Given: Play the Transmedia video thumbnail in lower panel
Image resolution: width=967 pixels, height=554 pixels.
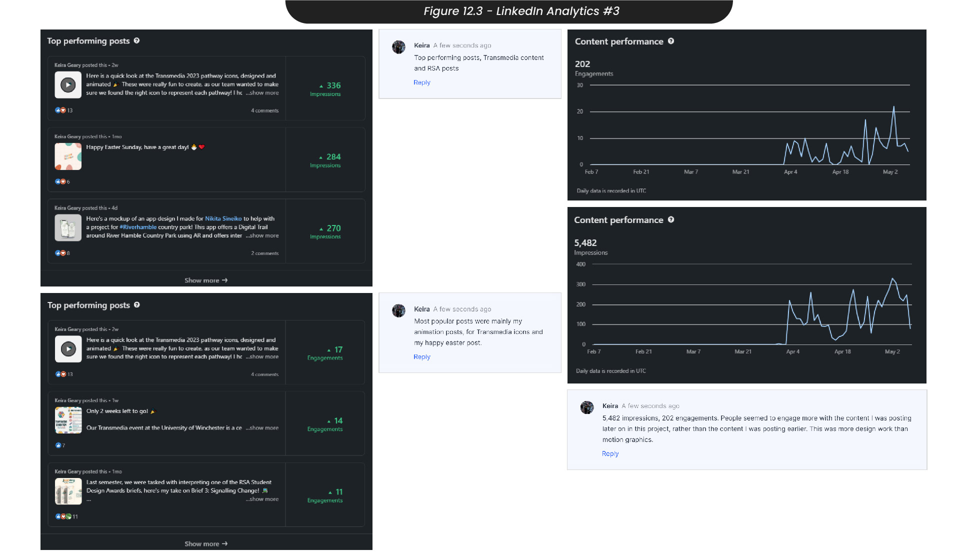Looking at the screenshot, I should click(68, 349).
